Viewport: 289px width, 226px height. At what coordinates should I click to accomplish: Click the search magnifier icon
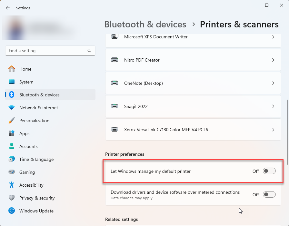(x=89, y=51)
